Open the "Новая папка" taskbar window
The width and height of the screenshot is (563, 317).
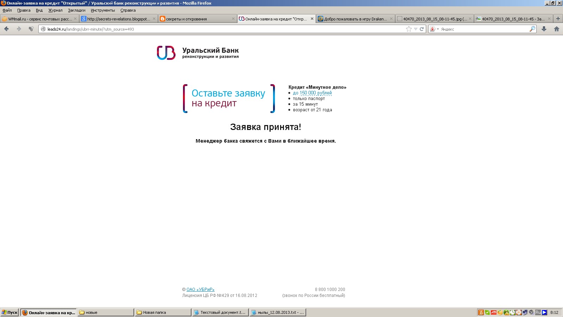pos(163,312)
